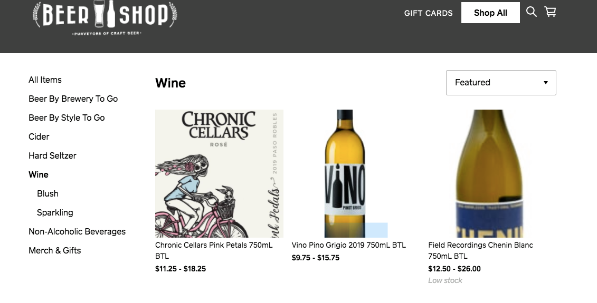Open Hard Seltzer category
597x303 pixels.
(x=52, y=155)
